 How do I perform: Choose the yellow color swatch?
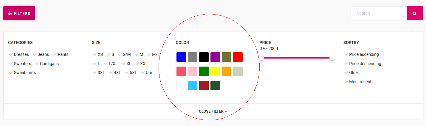point(215,71)
